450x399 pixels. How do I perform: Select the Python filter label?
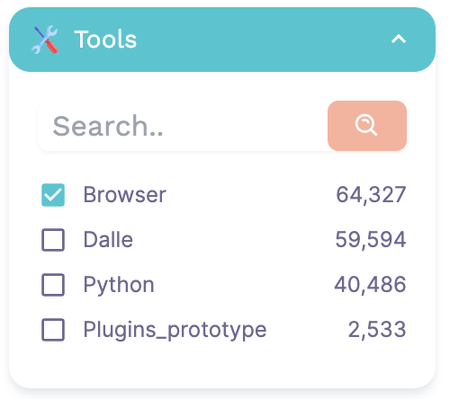pos(119,285)
